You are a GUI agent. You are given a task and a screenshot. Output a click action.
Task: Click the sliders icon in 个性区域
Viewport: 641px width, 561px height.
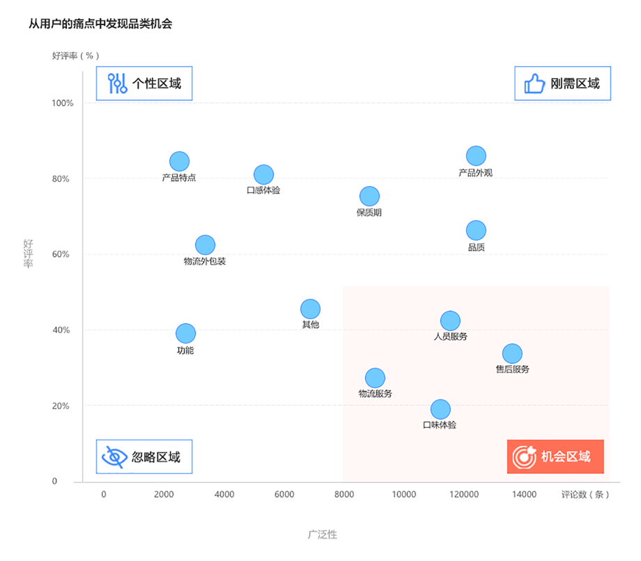(x=117, y=84)
